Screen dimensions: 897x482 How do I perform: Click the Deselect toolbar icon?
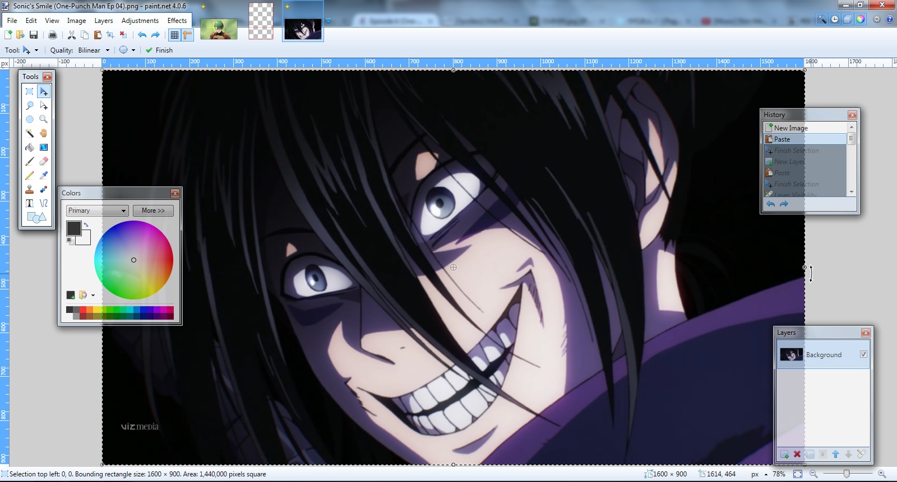pyautogui.click(x=123, y=35)
